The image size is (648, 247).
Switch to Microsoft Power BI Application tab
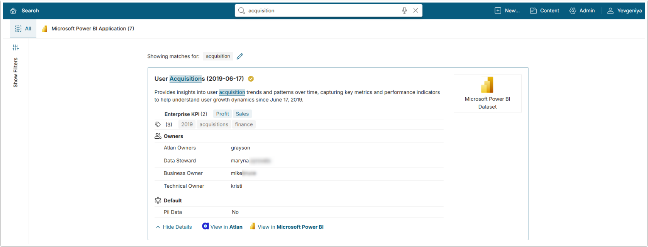[88, 29]
